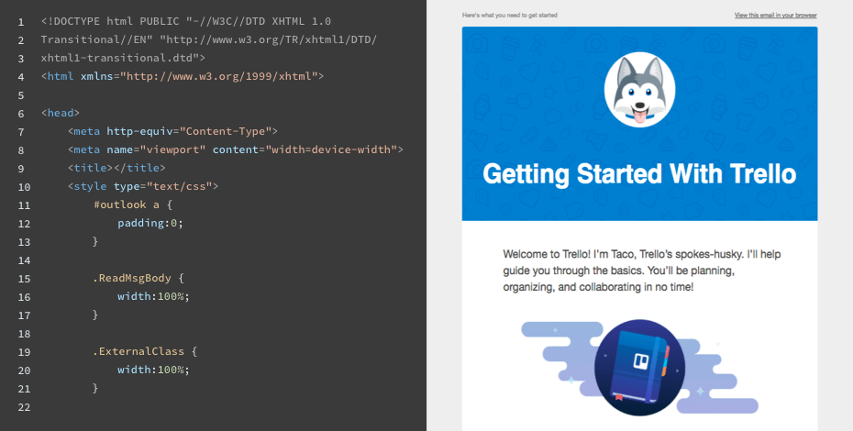853x431 pixels.
Task: Click the Trello notebook illustration
Action: (x=640, y=368)
